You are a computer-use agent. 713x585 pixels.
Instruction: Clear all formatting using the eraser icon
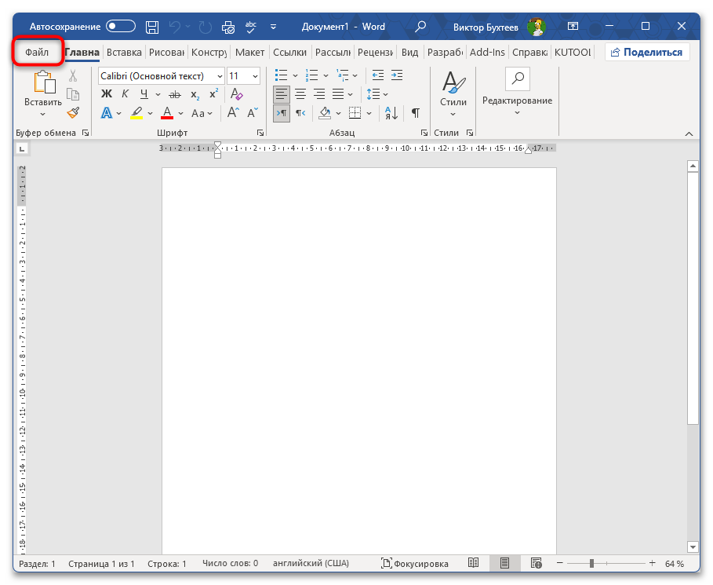point(235,93)
